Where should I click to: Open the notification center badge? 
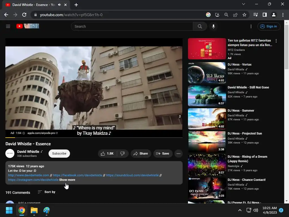[281, 210]
